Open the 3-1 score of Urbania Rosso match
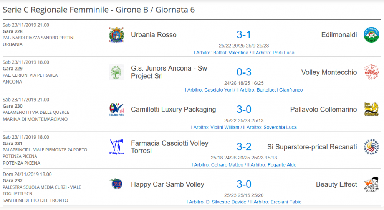384x210 pixels. pyautogui.click(x=244, y=35)
